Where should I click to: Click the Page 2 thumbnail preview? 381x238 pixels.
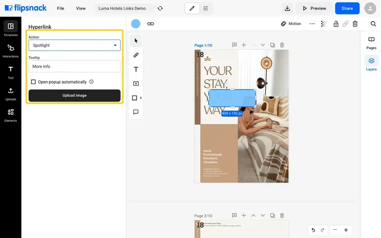(x=241, y=229)
